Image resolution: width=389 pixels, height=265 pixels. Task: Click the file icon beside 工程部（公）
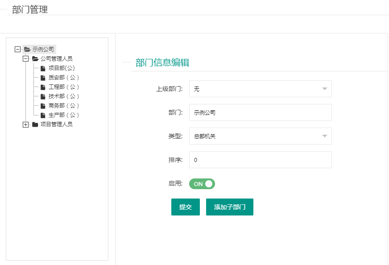43,87
